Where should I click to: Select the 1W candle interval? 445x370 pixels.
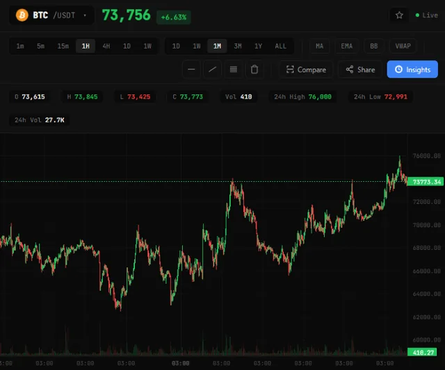(x=147, y=46)
